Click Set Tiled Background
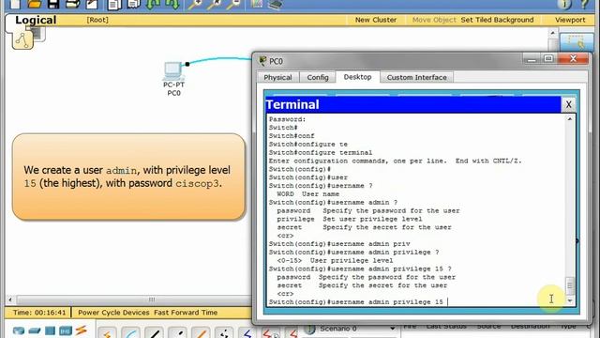The width and height of the screenshot is (600, 338). click(497, 20)
